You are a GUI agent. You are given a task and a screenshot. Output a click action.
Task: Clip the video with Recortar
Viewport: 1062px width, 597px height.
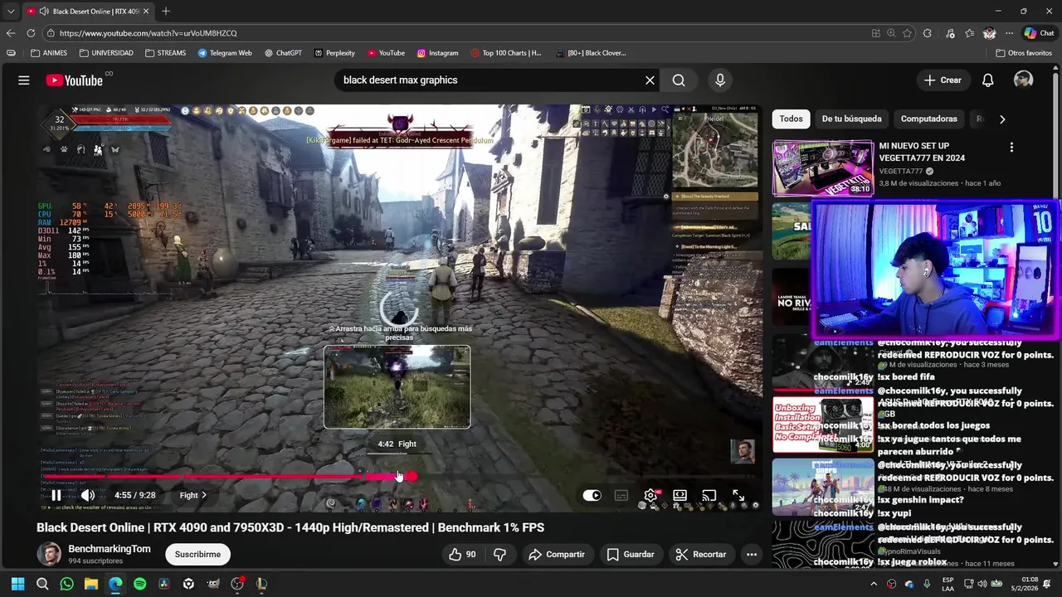coord(701,554)
